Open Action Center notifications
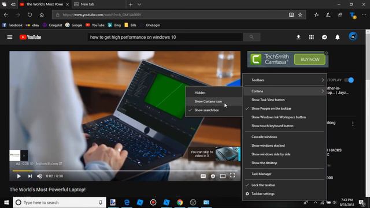Screen dimensions: 370x208 click(x=361, y=202)
